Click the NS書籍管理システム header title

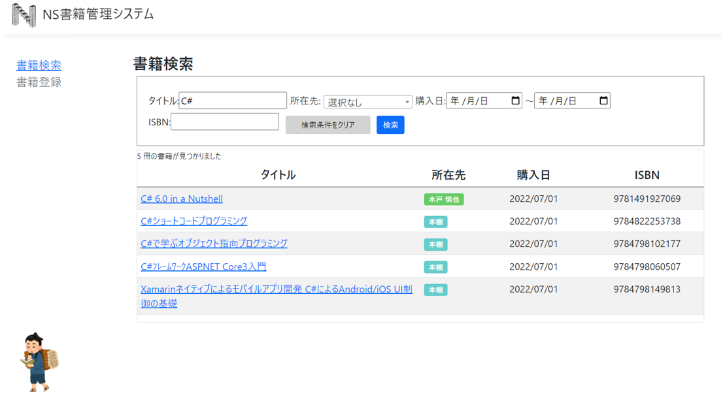(98, 14)
